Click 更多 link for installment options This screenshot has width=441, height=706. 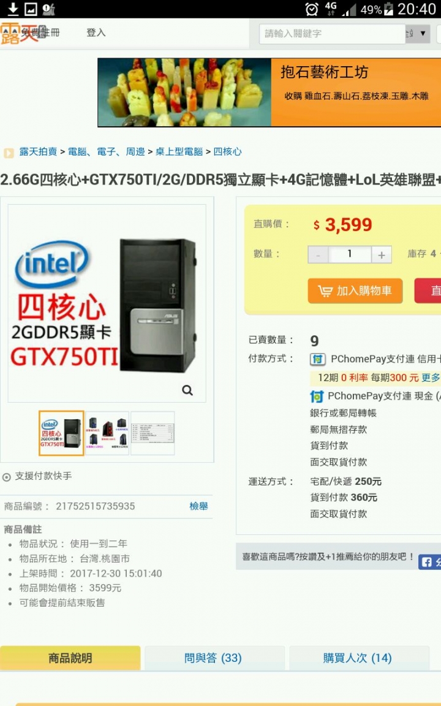[431, 378]
